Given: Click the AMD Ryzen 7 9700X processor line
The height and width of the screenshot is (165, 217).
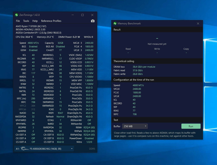Looking at the screenshot, I should pyautogui.click(x=31, y=26).
